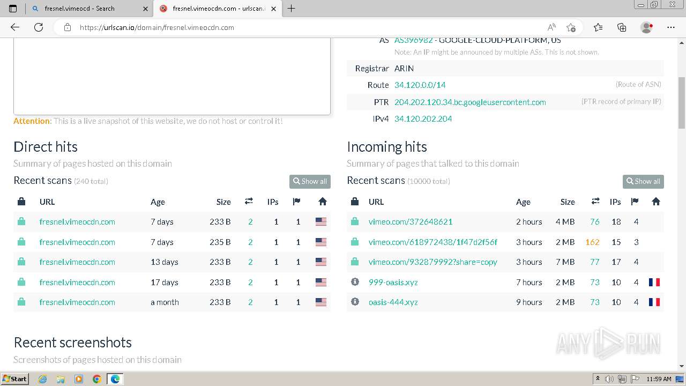Launch Chrome from the taskbar

96,378
